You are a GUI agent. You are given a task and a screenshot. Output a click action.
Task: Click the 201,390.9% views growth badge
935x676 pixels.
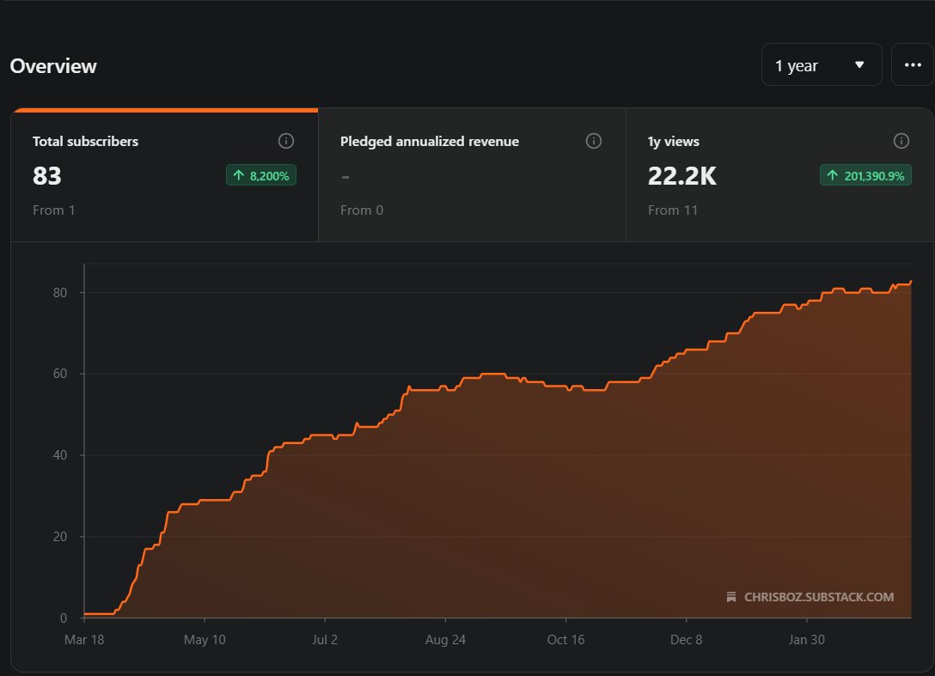pos(866,175)
